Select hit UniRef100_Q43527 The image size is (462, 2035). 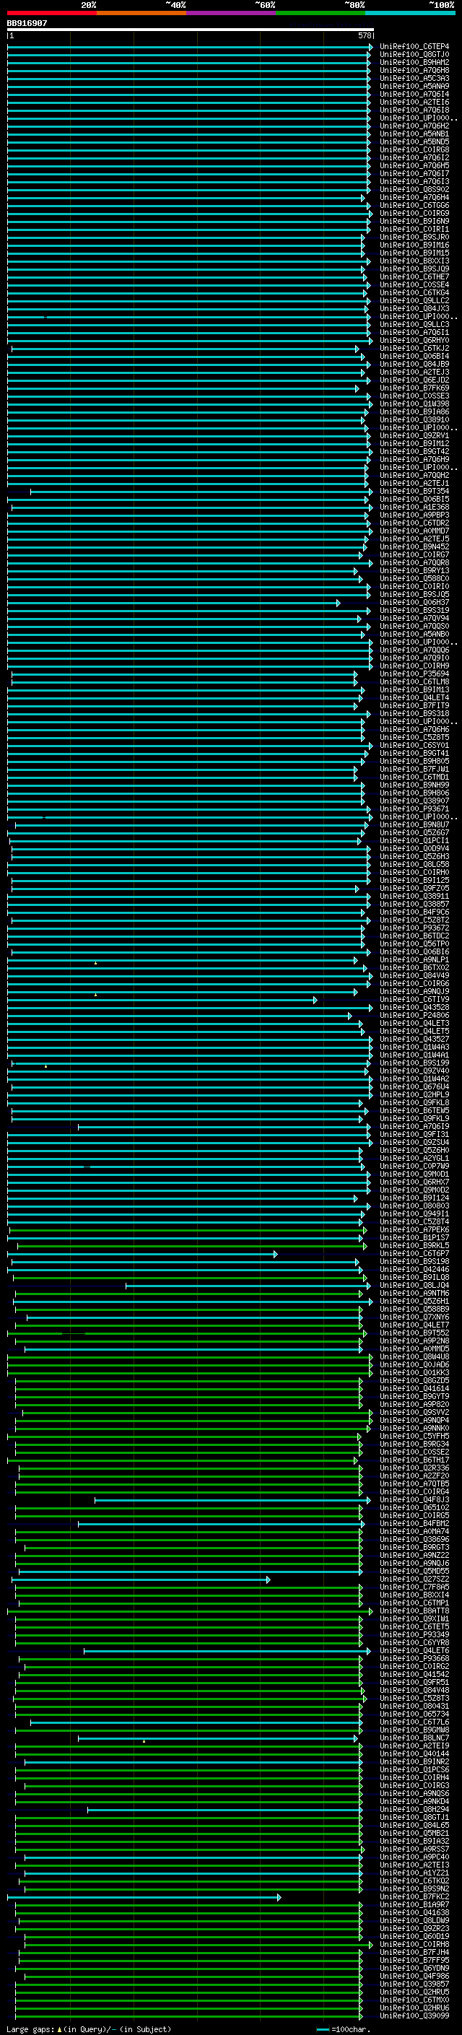coord(414,1040)
